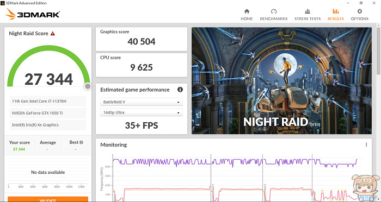Select the BENCHMARKS tab label
The height and width of the screenshot is (202, 381).
(274, 18)
